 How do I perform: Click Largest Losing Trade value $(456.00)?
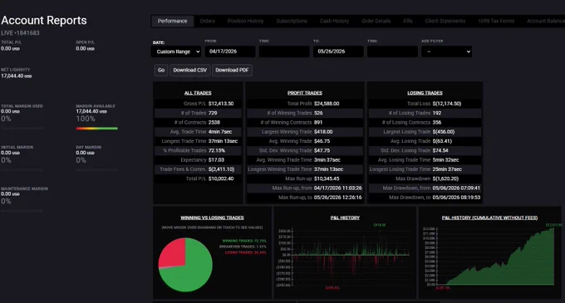444,132
